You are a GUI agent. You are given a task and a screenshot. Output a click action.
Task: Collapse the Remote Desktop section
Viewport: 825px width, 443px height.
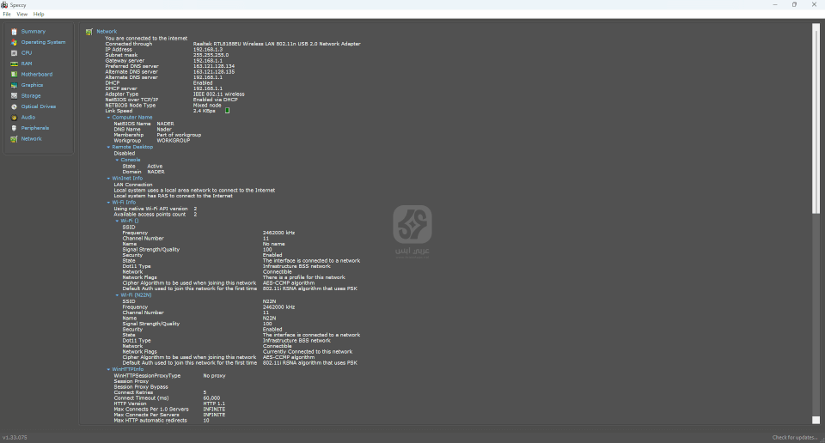coord(108,147)
